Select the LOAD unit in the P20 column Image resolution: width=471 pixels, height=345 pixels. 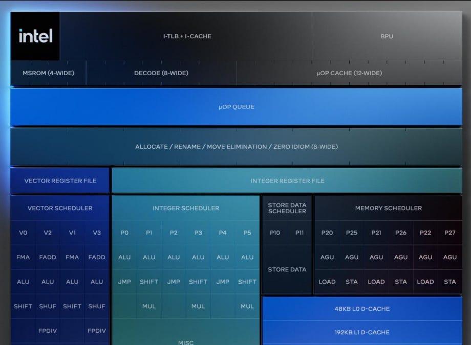coord(327,282)
